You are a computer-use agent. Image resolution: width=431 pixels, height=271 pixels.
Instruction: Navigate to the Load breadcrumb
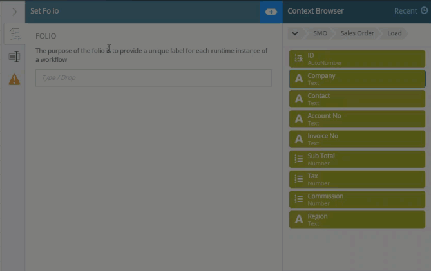coord(394,33)
